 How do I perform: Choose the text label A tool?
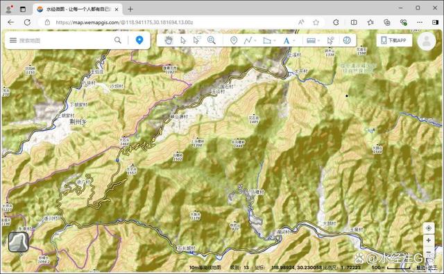click(287, 41)
